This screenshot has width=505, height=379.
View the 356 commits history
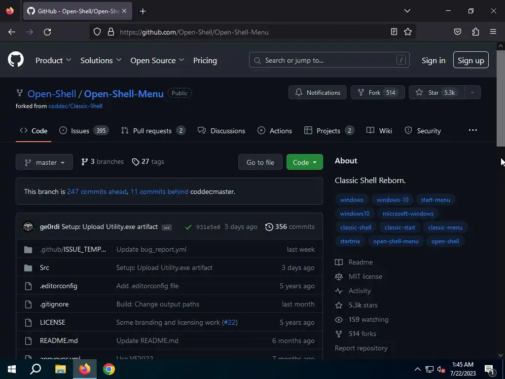pyautogui.click(x=290, y=227)
